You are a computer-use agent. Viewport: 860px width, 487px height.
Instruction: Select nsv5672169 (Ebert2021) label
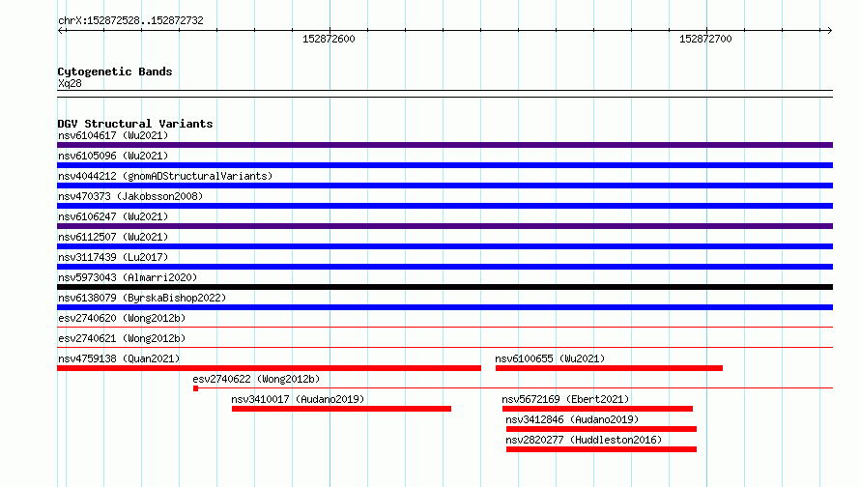565,399
